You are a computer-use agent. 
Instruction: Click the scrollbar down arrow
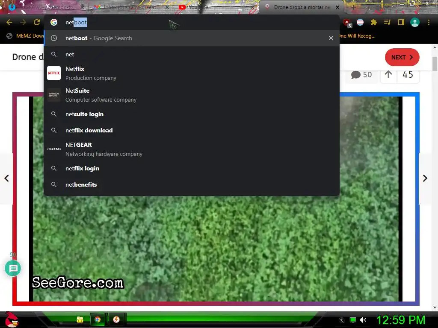435,307
